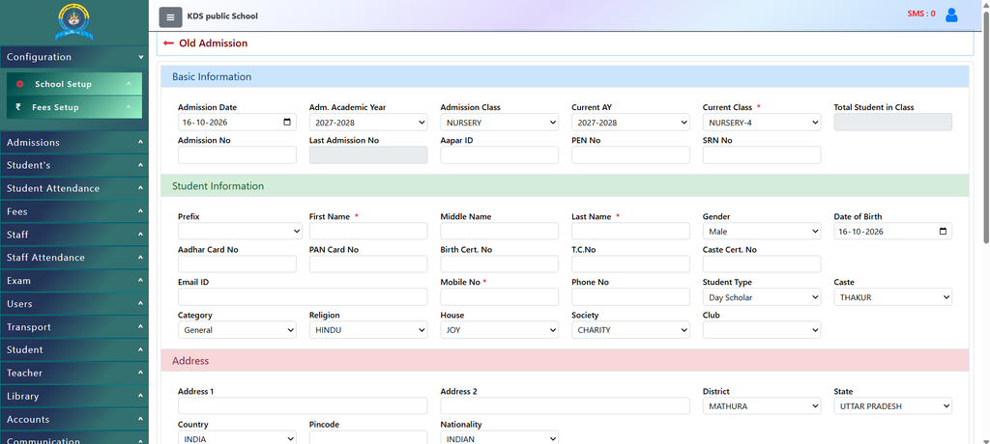Open Staff Attendance sidebar menu
Viewport: 990px width, 444px height.
click(x=73, y=258)
